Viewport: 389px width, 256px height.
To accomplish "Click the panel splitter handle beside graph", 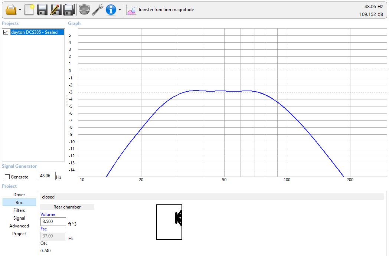I will point(66,101).
